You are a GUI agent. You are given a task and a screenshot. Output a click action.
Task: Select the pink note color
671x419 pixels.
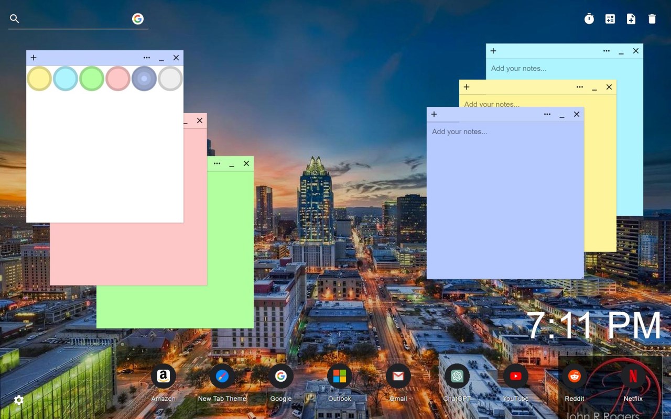[x=118, y=79]
